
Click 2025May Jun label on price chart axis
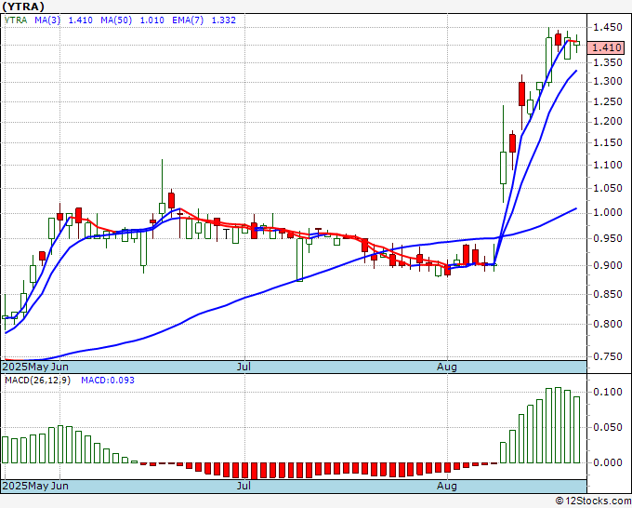35,367
